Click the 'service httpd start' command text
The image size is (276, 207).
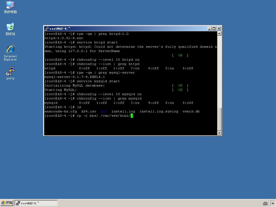pos(97,42)
